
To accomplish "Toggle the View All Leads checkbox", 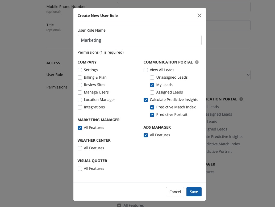I will tap(146, 70).
